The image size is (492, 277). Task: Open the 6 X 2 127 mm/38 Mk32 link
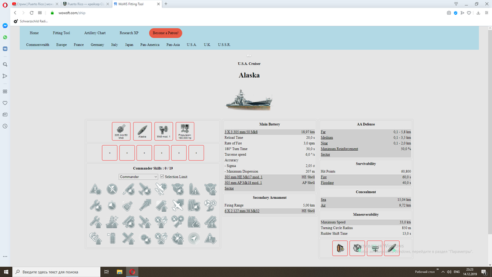242,211
